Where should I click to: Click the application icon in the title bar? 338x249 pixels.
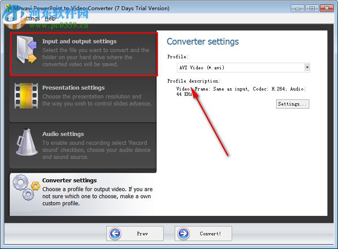(x=8, y=8)
